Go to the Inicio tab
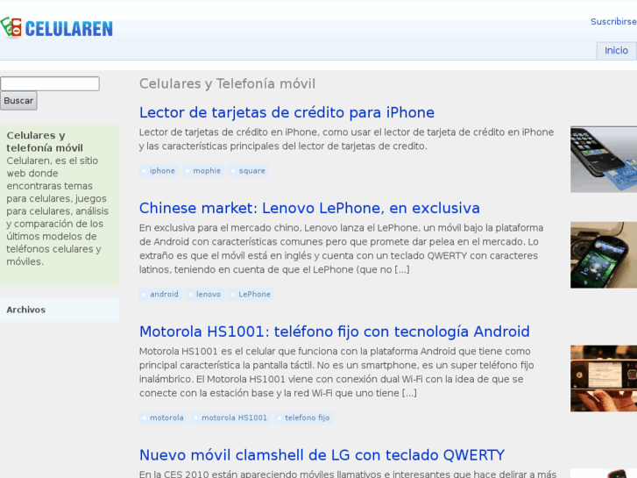Screen dimensions: 637x478 coord(616,51)
